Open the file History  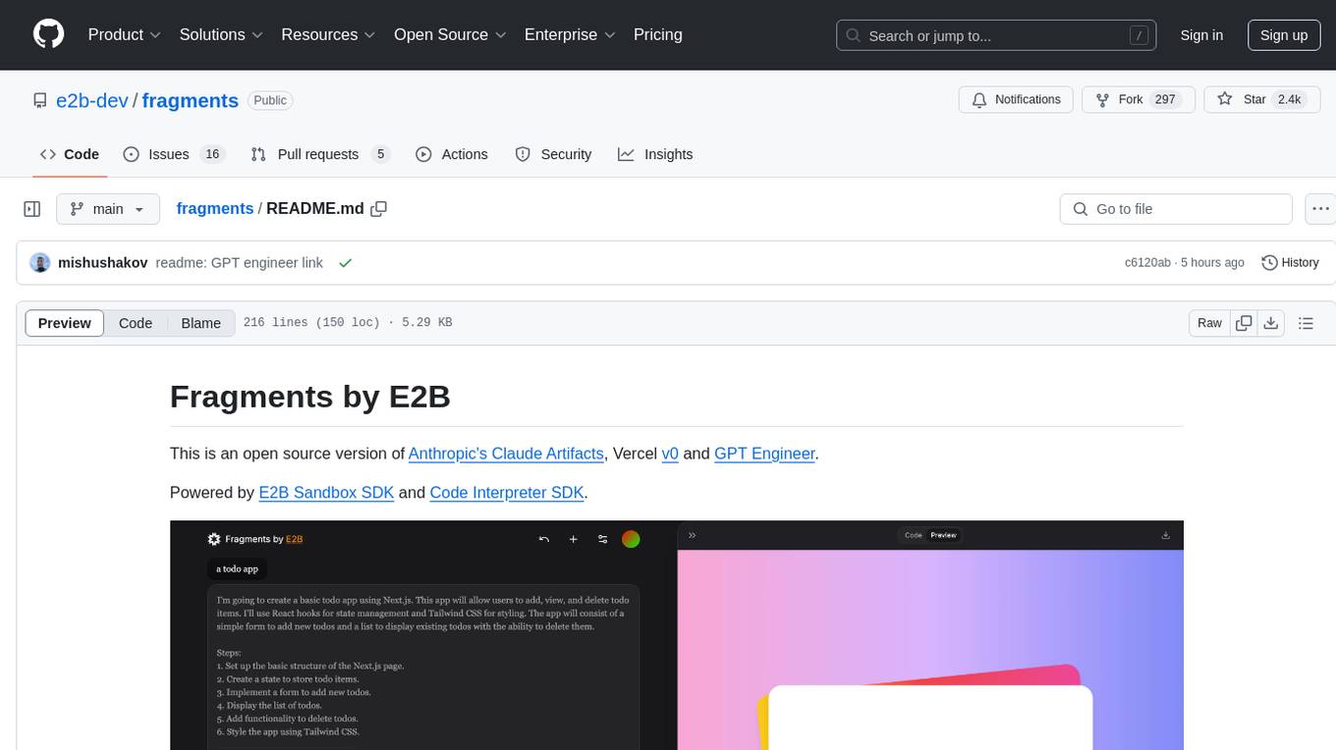pos(1290,263)
